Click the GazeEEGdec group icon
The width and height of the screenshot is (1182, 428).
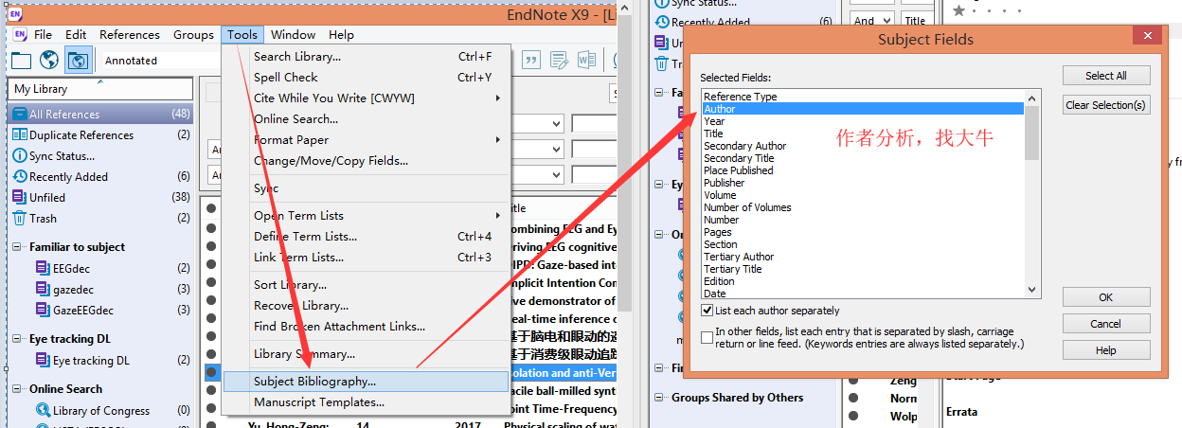pos(42,310)
